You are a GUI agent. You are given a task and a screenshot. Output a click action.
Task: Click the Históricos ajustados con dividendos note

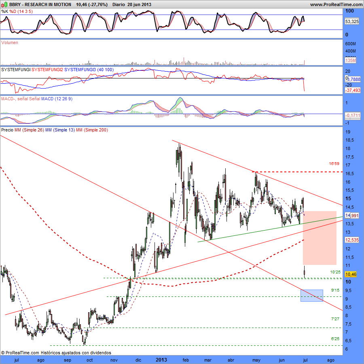pyautogui.click(x=76, y=353)
